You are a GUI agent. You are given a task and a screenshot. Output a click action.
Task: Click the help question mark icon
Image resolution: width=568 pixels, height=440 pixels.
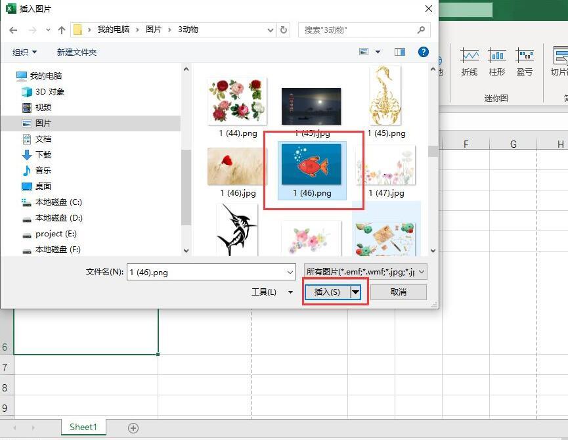423,52
